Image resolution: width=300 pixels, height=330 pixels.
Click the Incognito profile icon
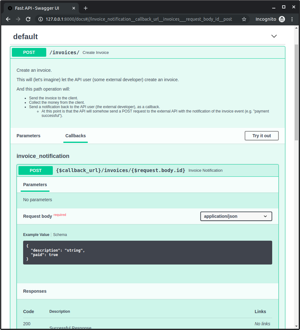282,19
